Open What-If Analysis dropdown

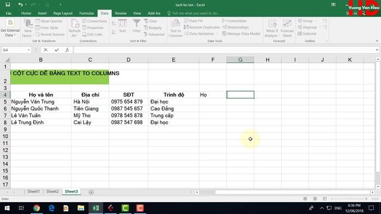click(x=271, y=29)
